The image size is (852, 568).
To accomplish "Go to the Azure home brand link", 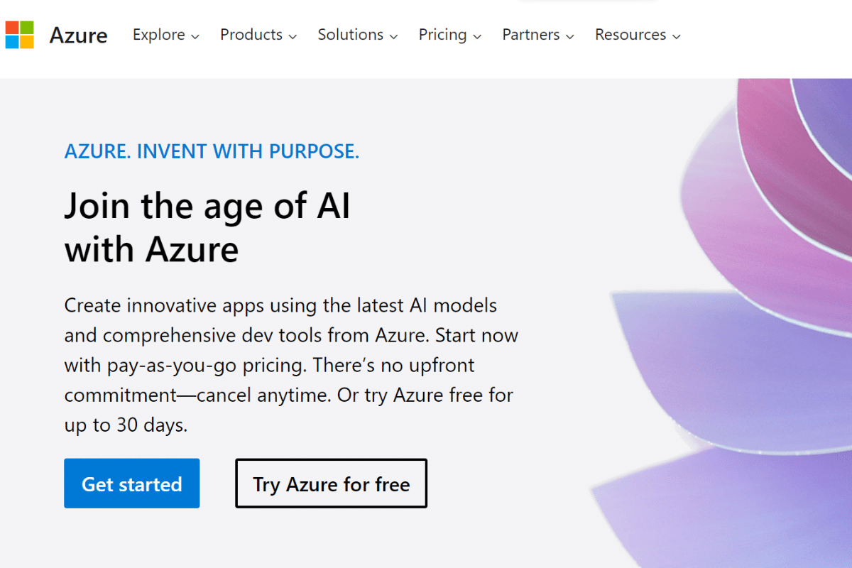I will coord(78,35).
